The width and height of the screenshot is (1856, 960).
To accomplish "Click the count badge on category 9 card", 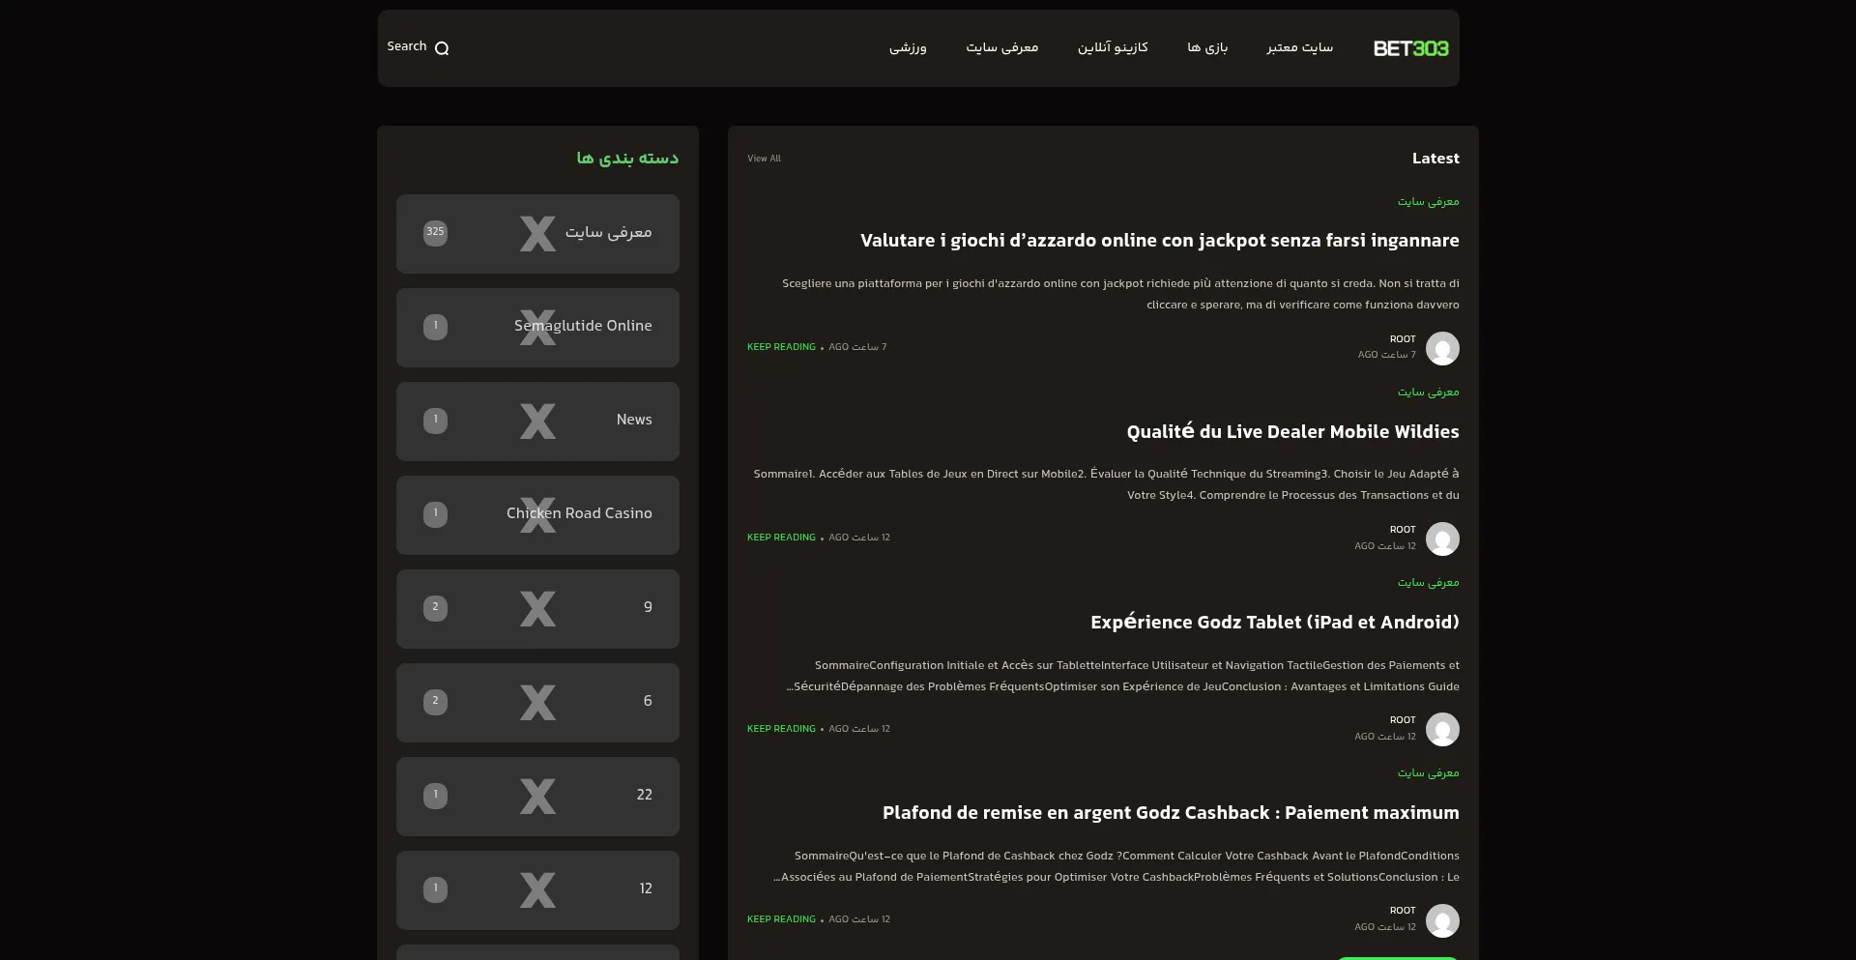I will point(435,608).
